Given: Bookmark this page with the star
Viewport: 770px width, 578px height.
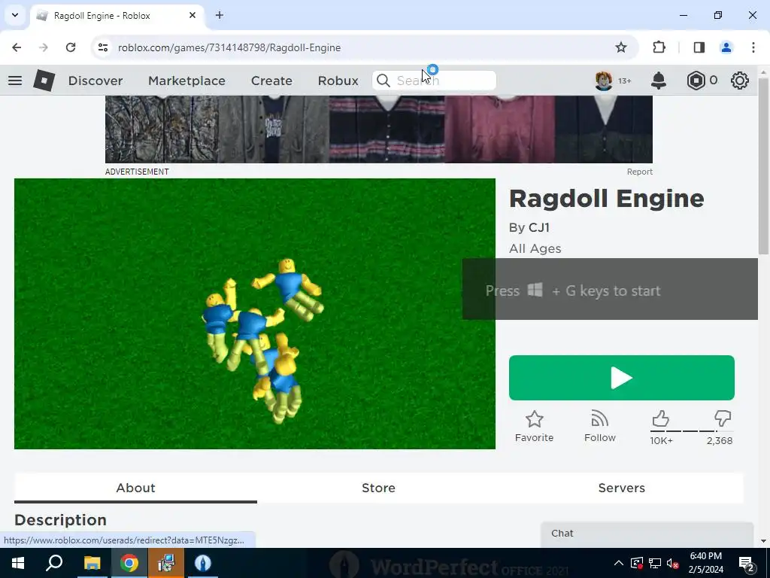Looking at the screenshot, I should coord(620,47).
